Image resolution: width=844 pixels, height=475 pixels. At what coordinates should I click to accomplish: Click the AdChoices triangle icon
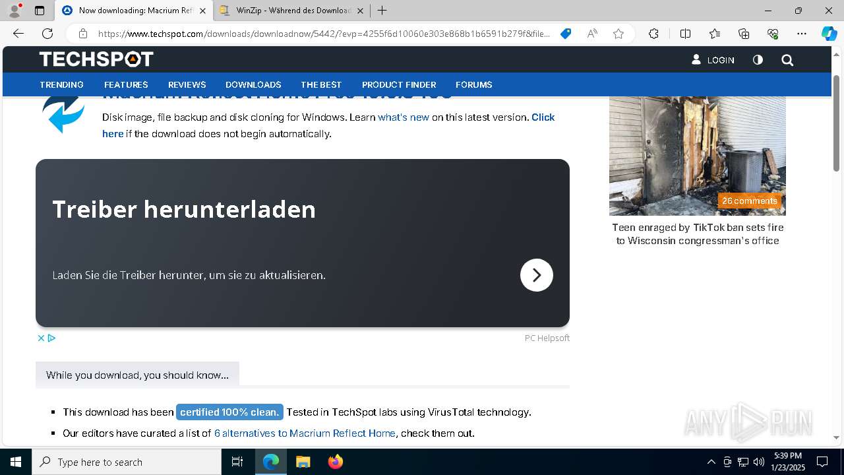[x=51, y=338]
